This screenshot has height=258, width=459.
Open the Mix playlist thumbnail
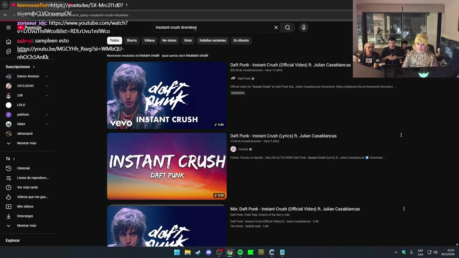point(167,226)
